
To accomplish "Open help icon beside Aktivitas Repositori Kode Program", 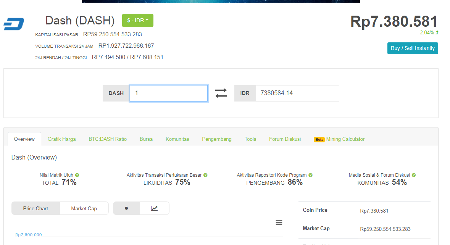I will pyautogui.click(x=311, y=175).
